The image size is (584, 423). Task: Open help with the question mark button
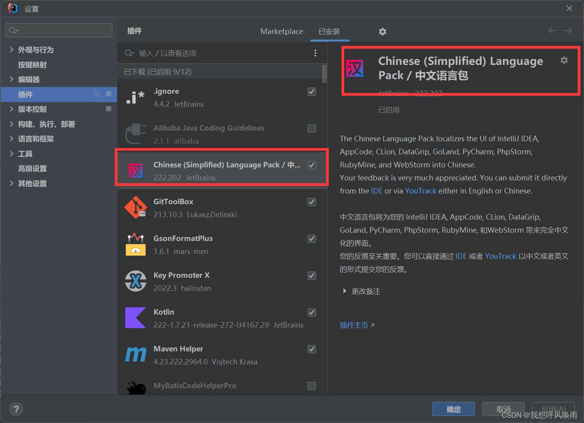(16, 409)
